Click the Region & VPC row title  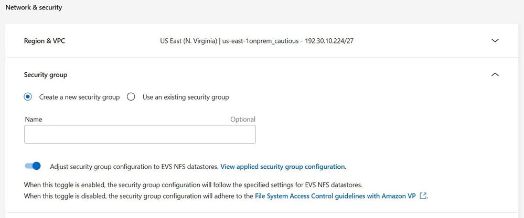[45, 41]
